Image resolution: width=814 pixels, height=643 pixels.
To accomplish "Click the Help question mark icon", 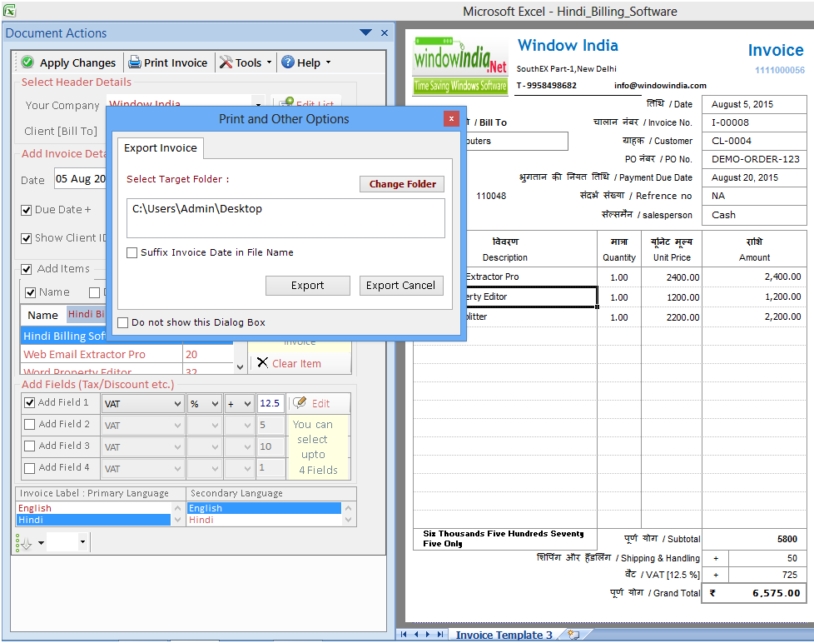I will click(288, 62).
